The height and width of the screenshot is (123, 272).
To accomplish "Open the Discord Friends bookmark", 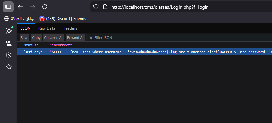I will (63, 19).
